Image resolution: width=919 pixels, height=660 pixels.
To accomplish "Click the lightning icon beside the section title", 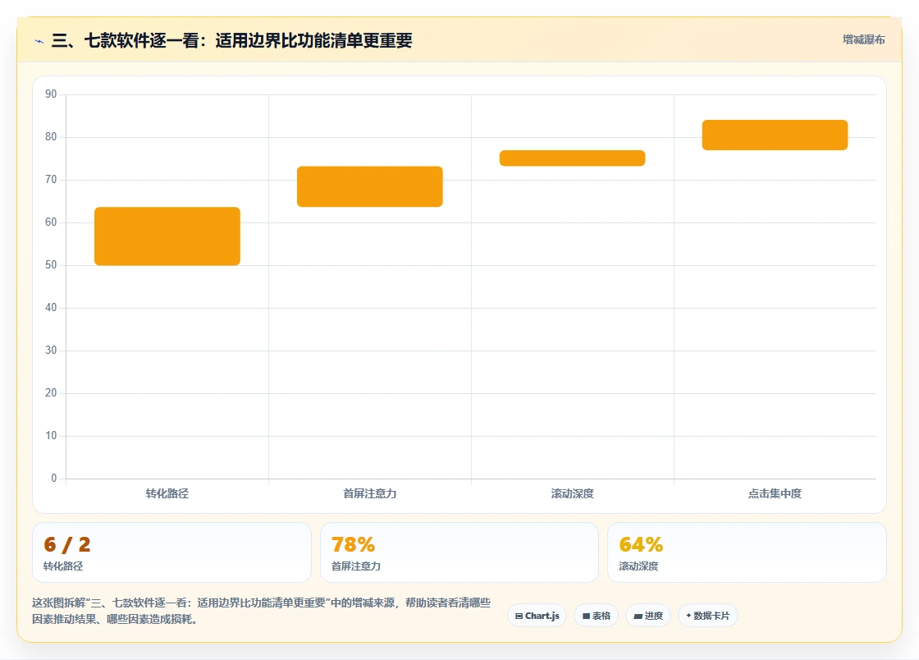I will [x=39, y=41].
